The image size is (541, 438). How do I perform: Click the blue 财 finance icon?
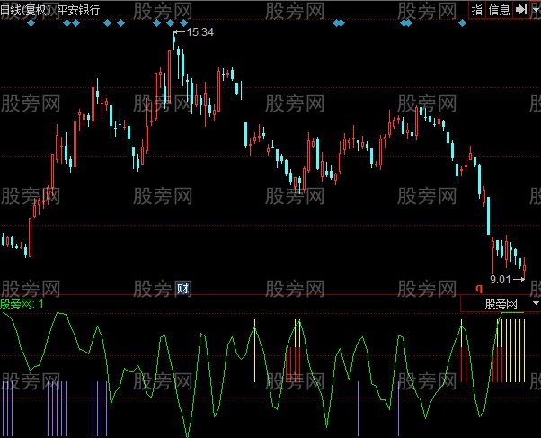[x=183, y=288]
